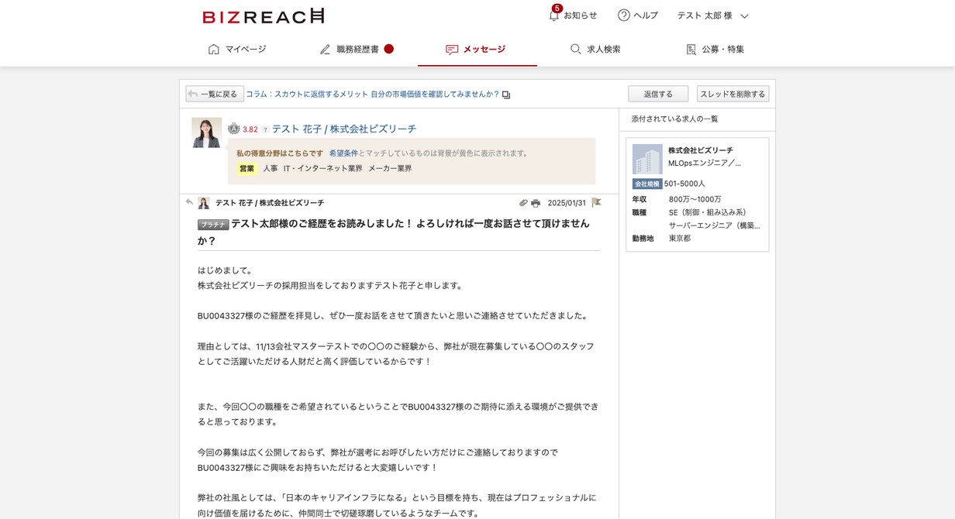Viewport: 955px width, 519px height.
Task: Click the recruiter rank badge icon
Action: (234, 129)
